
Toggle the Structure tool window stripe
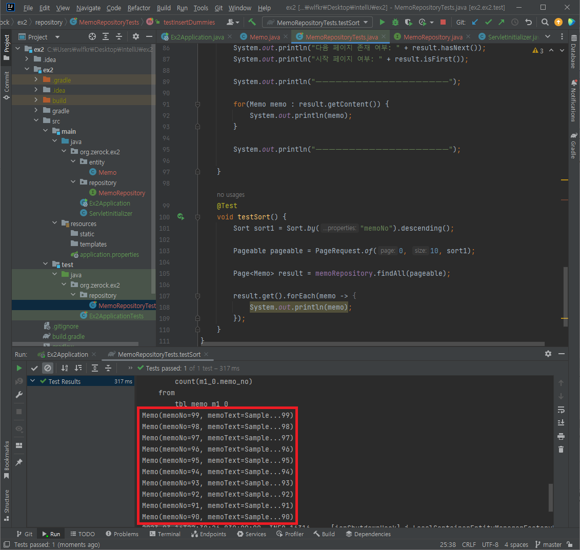coord(6,505)
